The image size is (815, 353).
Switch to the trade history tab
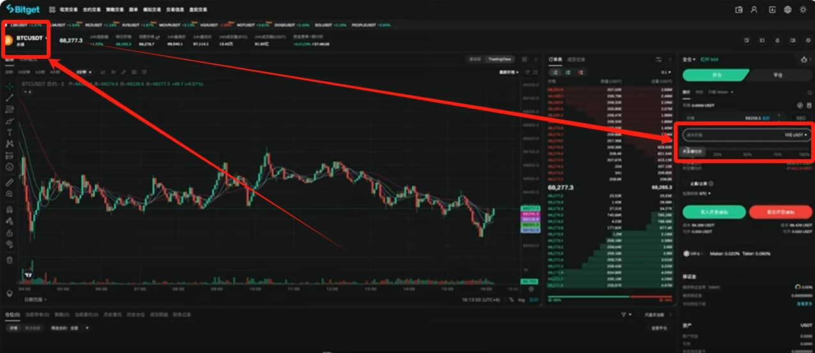[577, 59]
